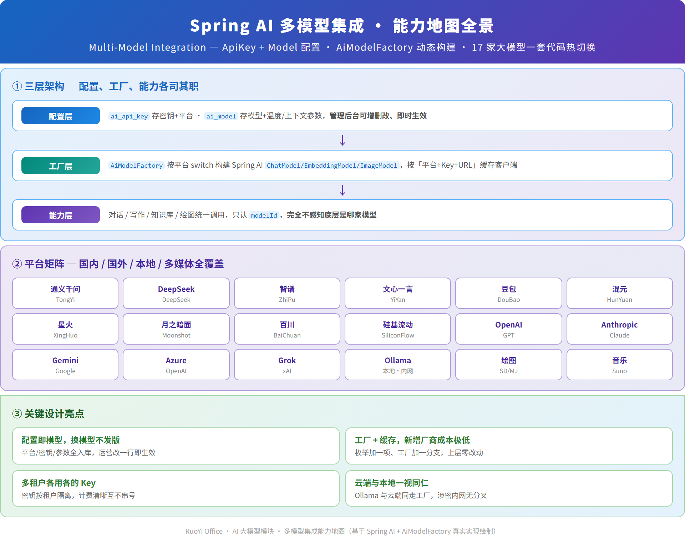Image resolution: width=685 pixels, height=538 pixels.
Task: Open the 通义千问 TongYi card
Action: [x=65, y=293]
